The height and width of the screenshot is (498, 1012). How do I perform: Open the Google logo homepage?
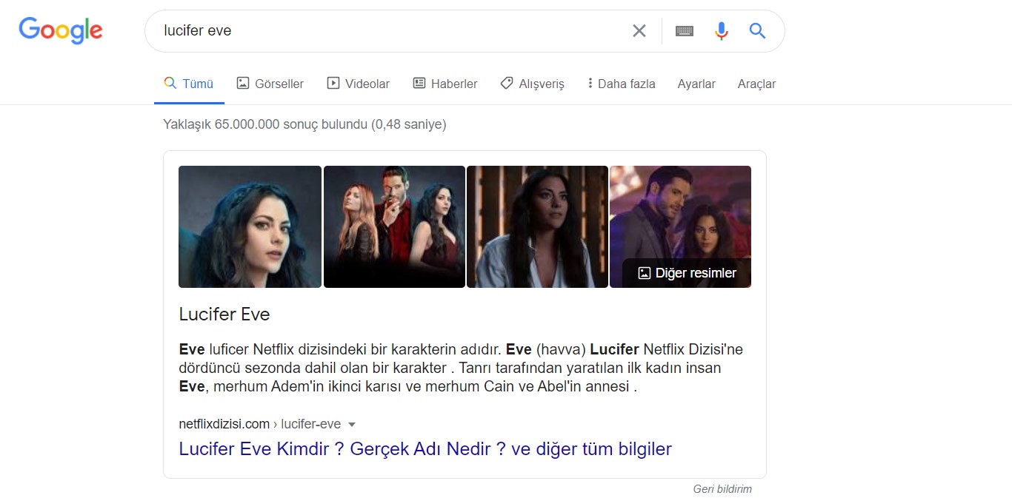61,30
